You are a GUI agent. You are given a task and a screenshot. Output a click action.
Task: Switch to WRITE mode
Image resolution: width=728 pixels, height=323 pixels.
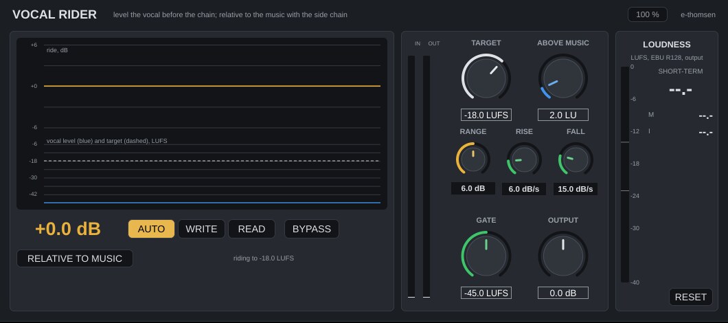click(x=201, y=229)
